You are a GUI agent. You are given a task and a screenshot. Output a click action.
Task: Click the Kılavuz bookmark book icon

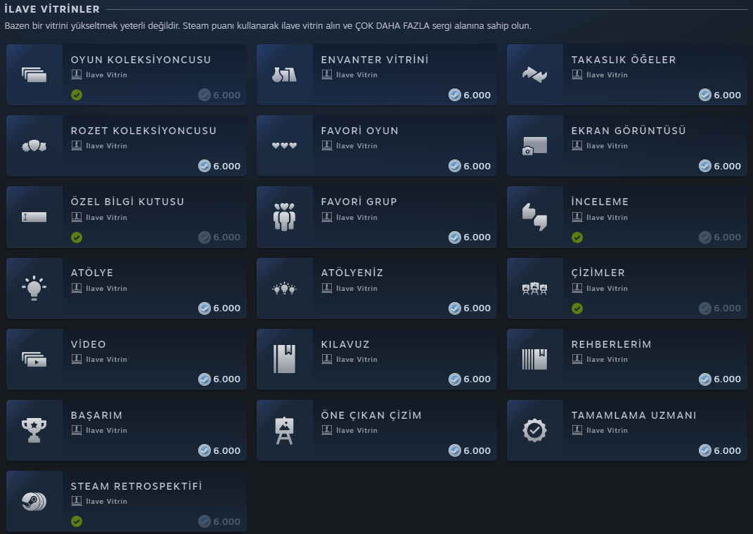284,359
